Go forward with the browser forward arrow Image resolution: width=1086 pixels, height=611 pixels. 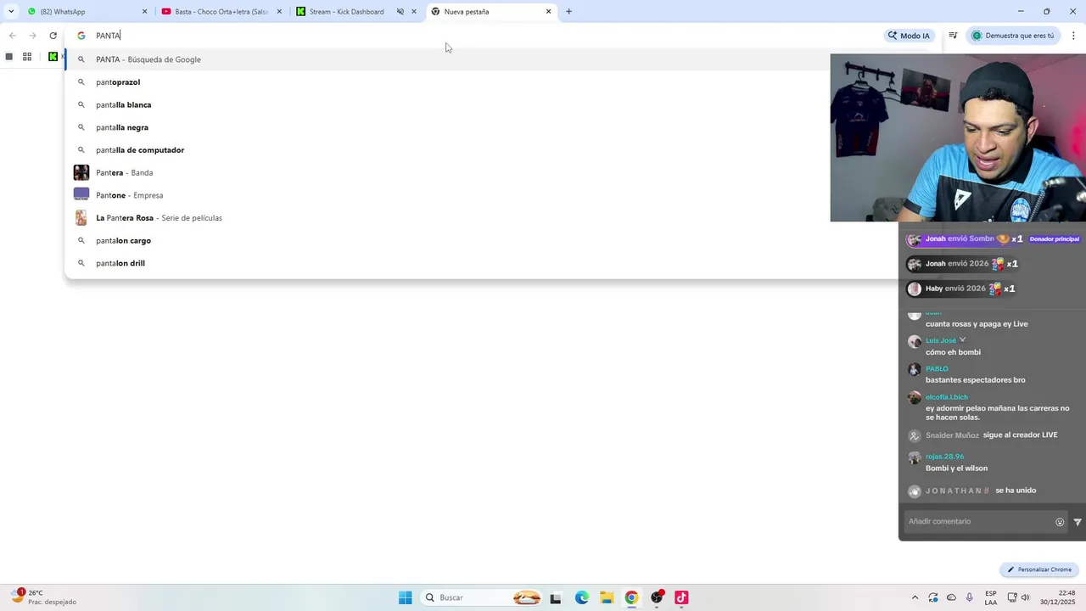32,36
